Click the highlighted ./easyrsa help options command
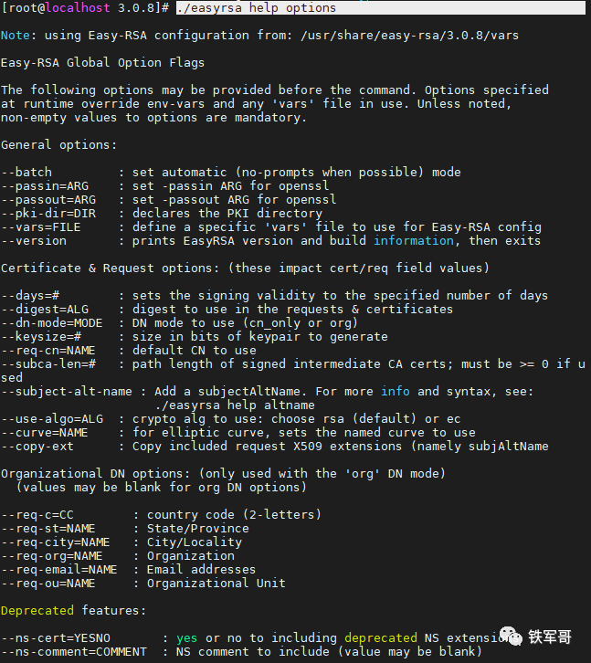 (x=256, y=8)
